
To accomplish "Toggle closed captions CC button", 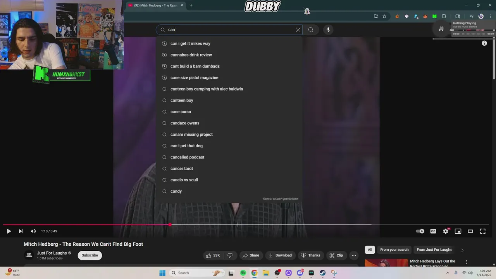I will (x=433, y=231).
